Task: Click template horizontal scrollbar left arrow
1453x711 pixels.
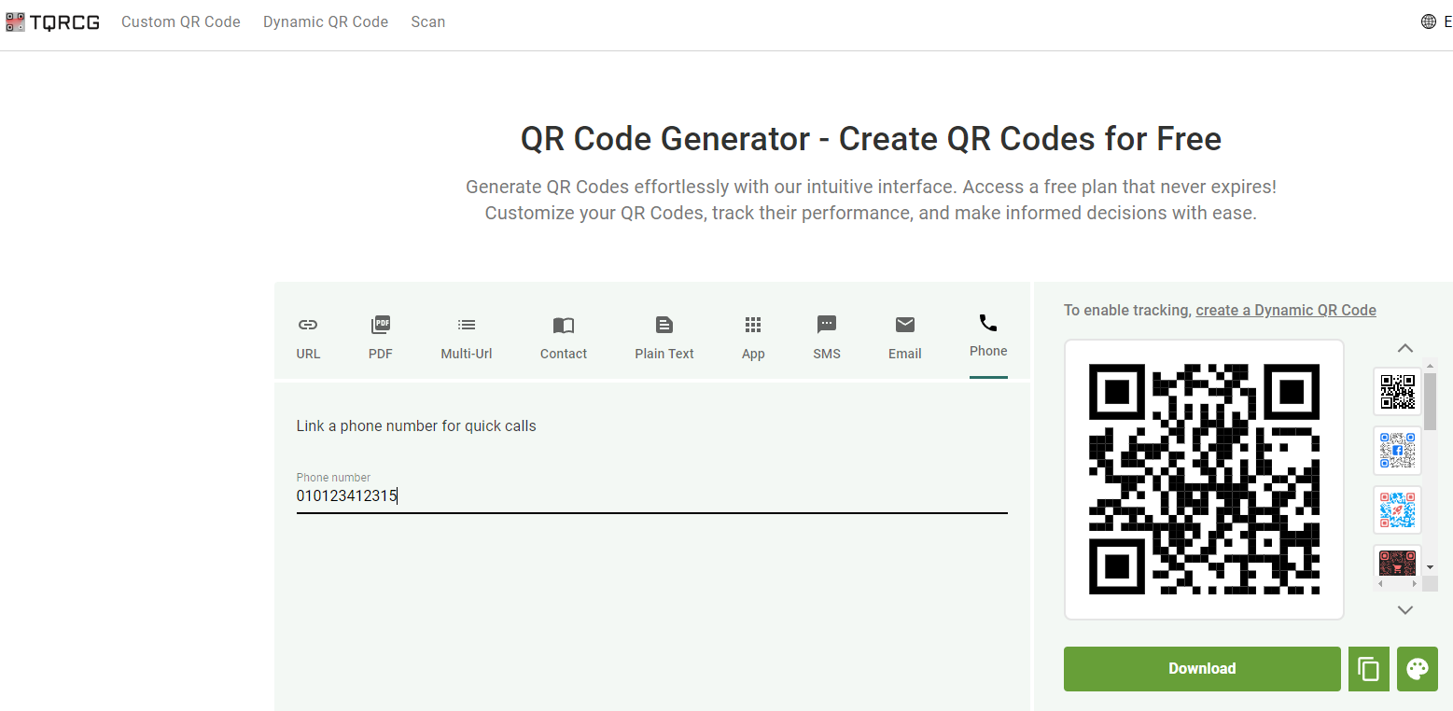Action: point(1380,583)
